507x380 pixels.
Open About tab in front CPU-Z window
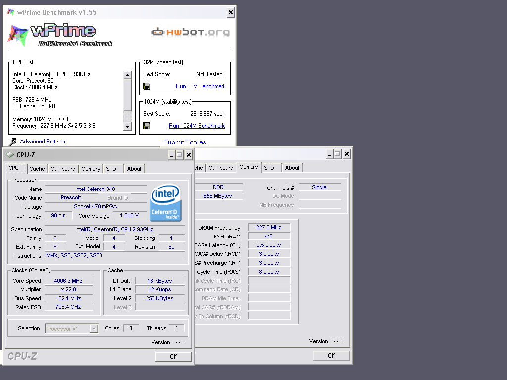(x=134, y=169)
